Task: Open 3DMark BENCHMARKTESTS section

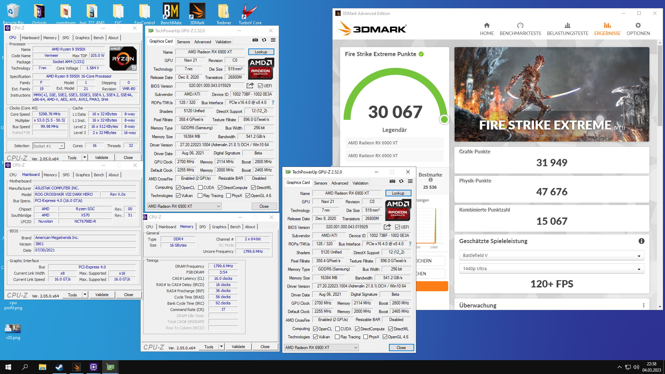Action: [520, 29]
